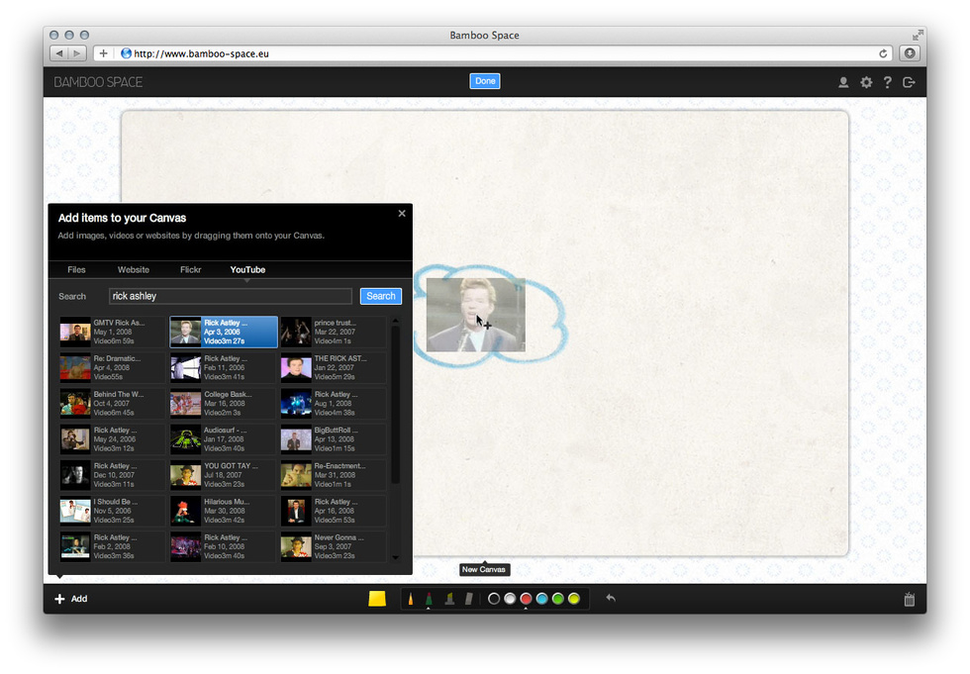Go back in browser history
This screenshot has height=674, width=970.
(58, 53)
